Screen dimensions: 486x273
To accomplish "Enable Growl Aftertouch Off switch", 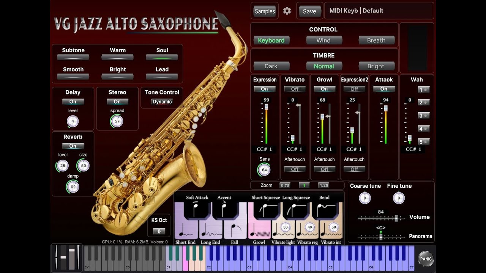I will click(324, 169).
